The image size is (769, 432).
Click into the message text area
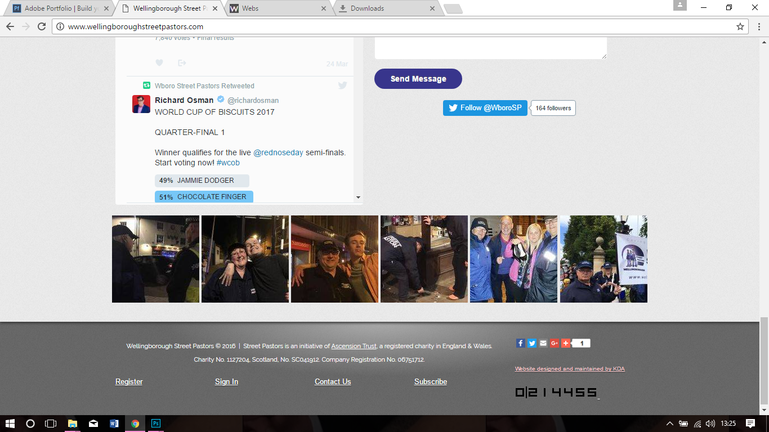pyautogui.click(x=490, y=48)
